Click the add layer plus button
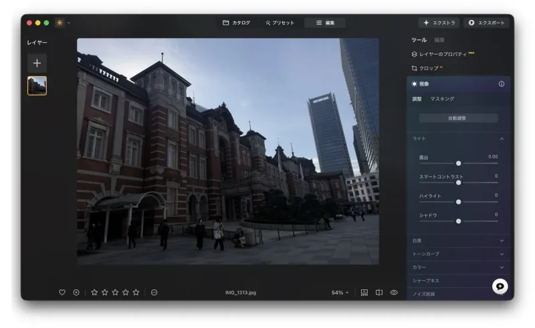 [37, 63]
